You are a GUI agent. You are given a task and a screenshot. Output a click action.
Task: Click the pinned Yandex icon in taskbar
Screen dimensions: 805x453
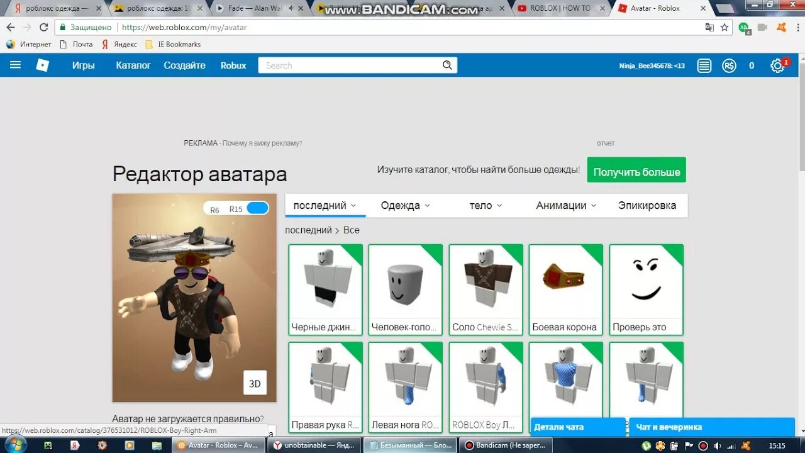tap(74, 445)
